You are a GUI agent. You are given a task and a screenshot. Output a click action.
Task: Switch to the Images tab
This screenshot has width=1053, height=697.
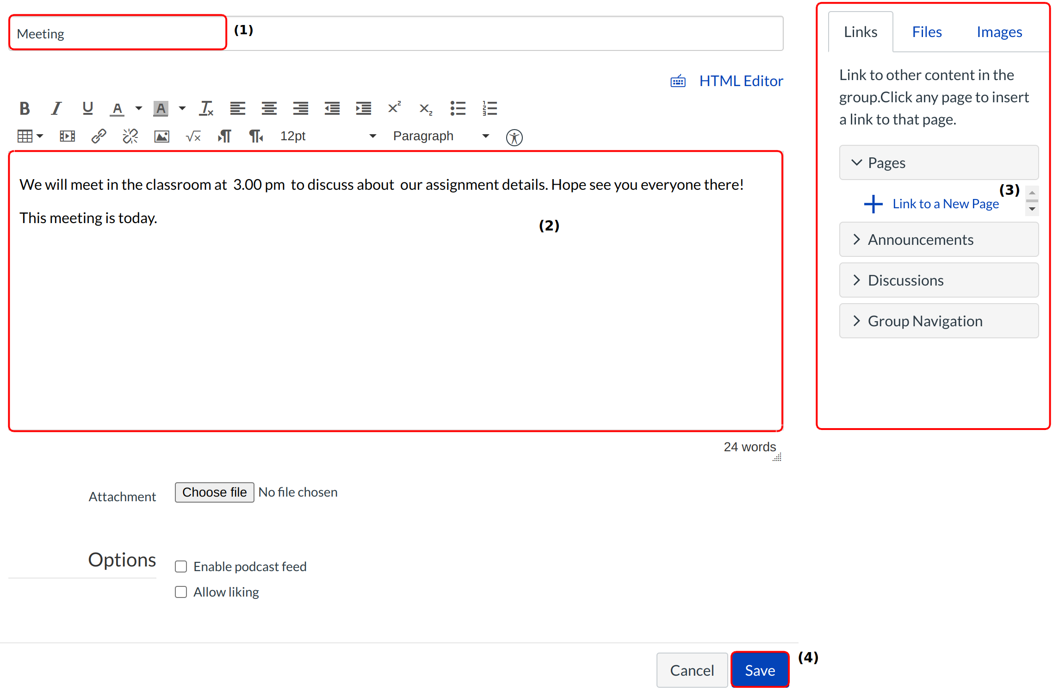coord(999,32)
